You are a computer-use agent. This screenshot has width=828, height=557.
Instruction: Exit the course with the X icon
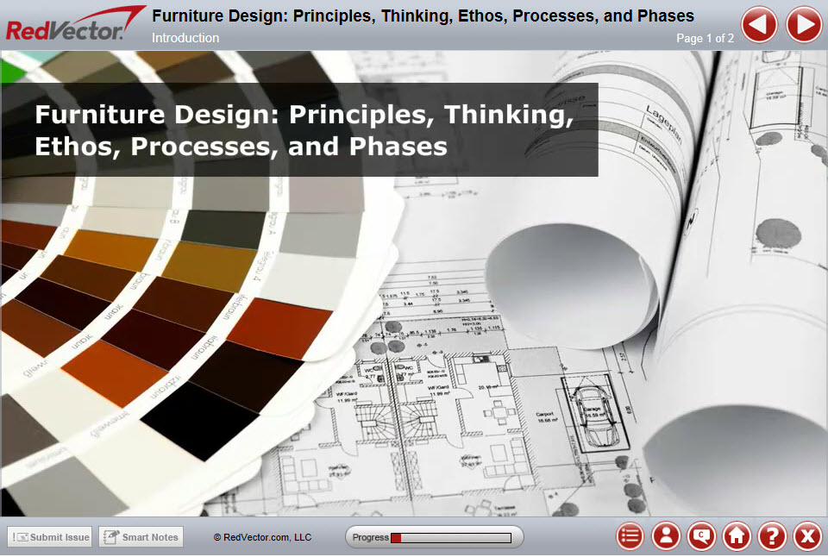(x=807, y=536)
